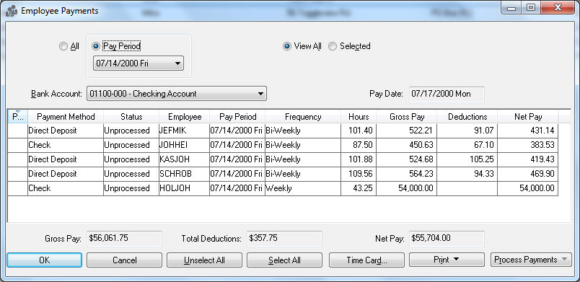Click the Total Deductions field
Viewport: 580px width, 282px height.
point(284,238)
